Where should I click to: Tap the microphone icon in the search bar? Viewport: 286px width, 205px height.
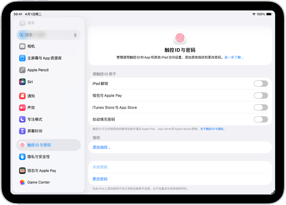click(x=75, y=35)
